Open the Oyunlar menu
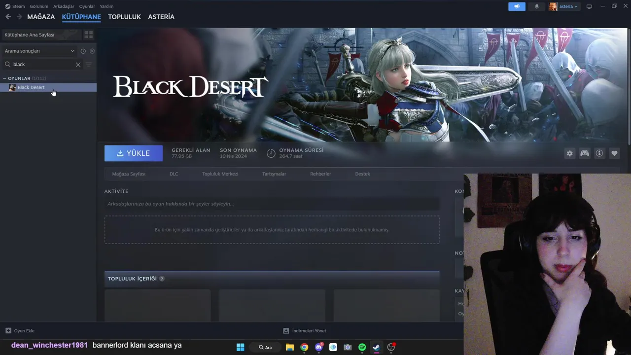Viewport: 631px width, 355px height. [87, 6]
